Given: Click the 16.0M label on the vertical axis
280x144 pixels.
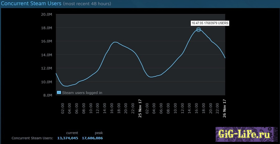Looking at the screenshot, I should pos(46,41).
